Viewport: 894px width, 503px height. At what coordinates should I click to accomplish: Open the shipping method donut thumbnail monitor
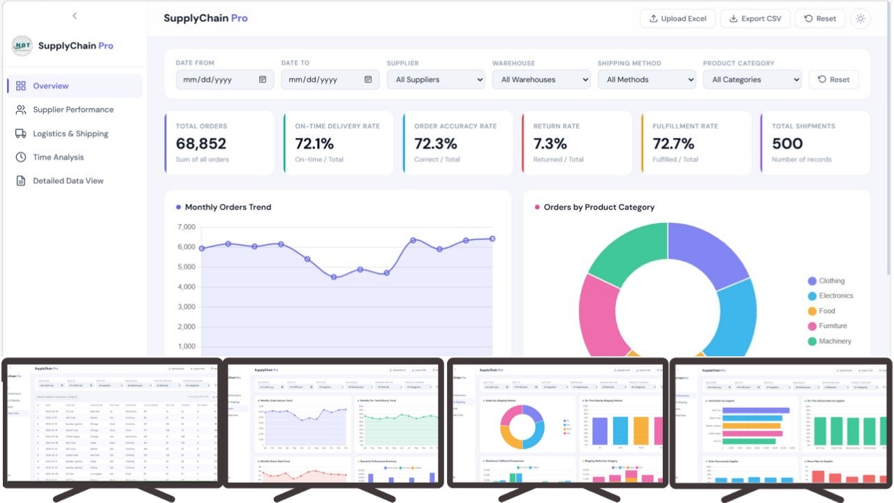point(557,422)
